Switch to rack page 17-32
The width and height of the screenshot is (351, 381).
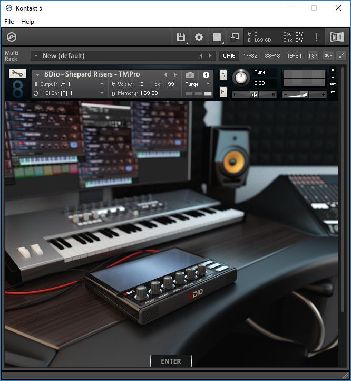pos(250,55)
